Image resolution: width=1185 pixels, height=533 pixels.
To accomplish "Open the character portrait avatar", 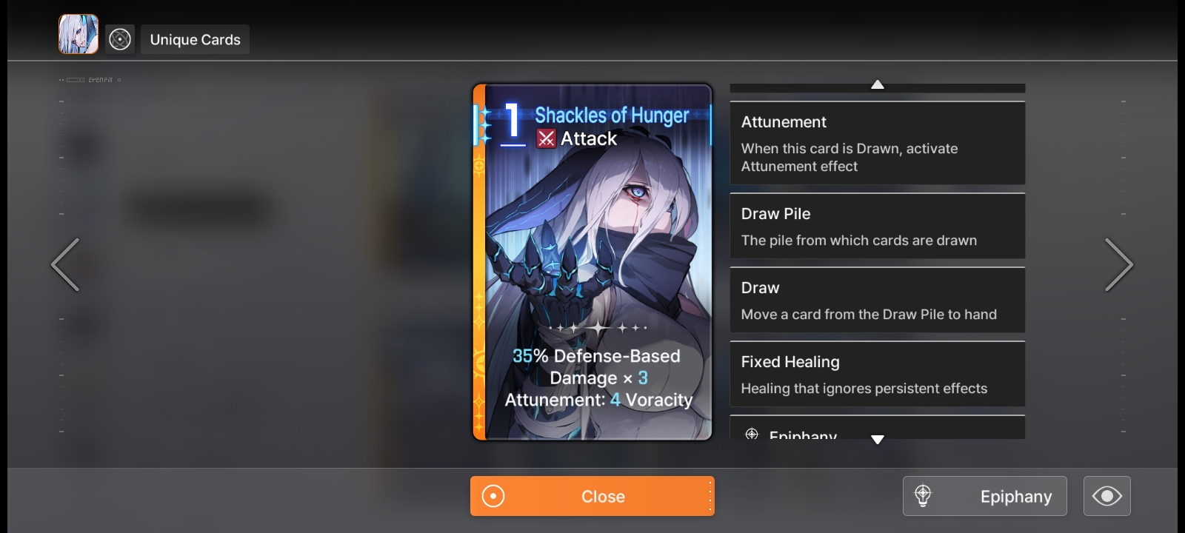I will [79, 34].
